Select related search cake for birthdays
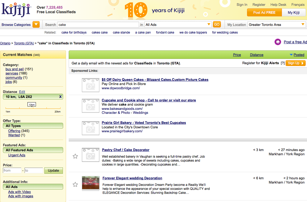 click(74, 32)
